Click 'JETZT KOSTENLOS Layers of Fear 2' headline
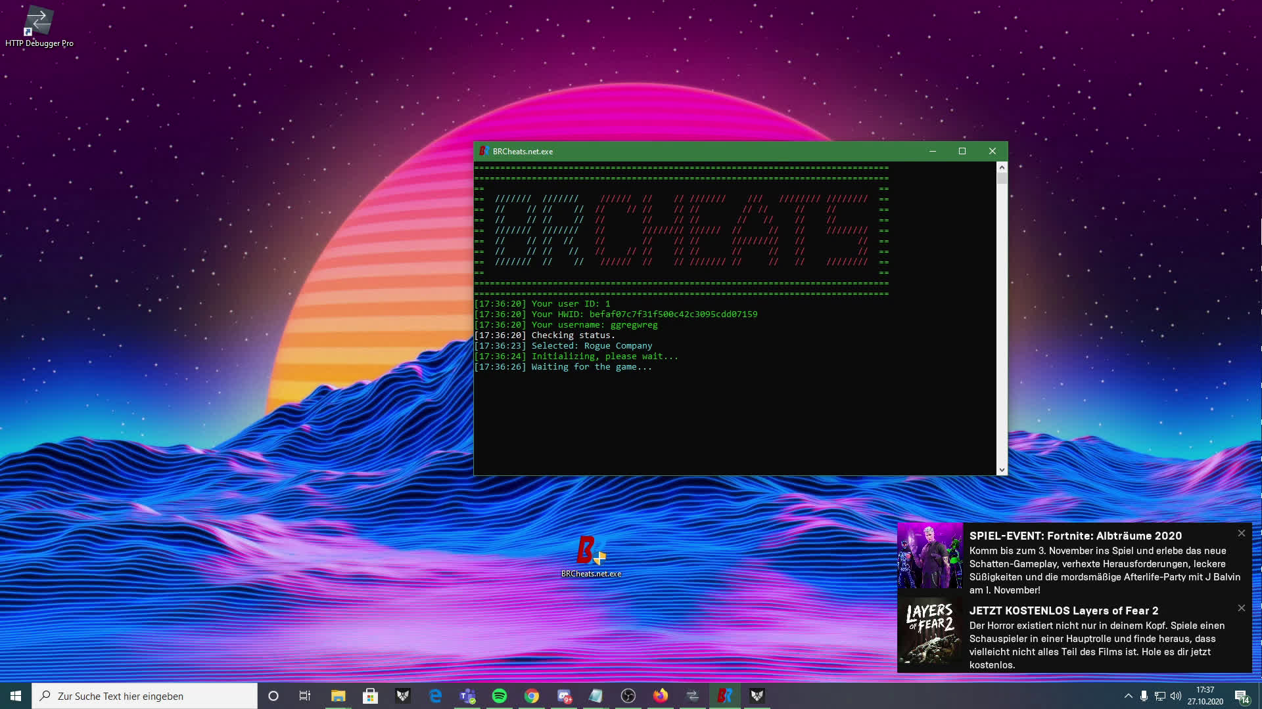 coord(1063,611)
